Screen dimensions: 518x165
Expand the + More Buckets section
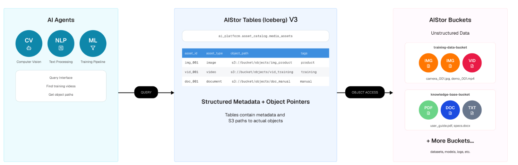(450, 141)
